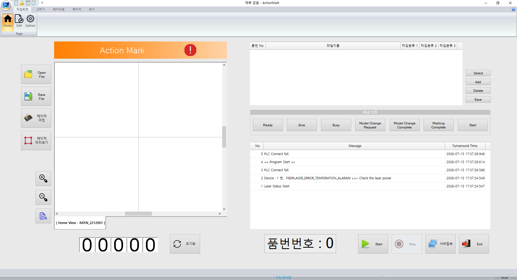Click the document search view icon

(x=43, y=216)
